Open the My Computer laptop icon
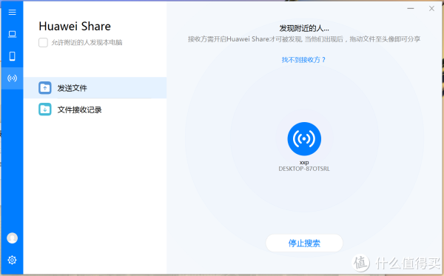444x276 pixels. (12, 34)
